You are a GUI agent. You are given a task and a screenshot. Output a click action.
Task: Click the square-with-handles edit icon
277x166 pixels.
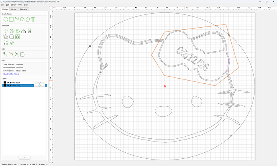(x=22, y=55)
